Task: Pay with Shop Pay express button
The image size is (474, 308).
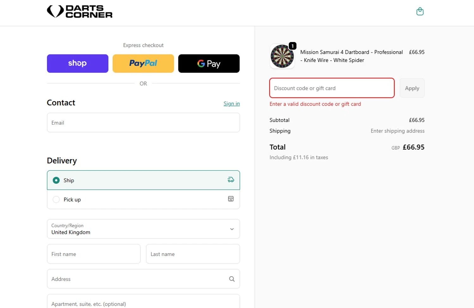Action: 77,64
